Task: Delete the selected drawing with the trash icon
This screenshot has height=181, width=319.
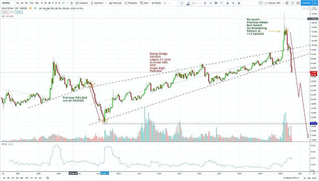Action: click(x=239, y=3)
